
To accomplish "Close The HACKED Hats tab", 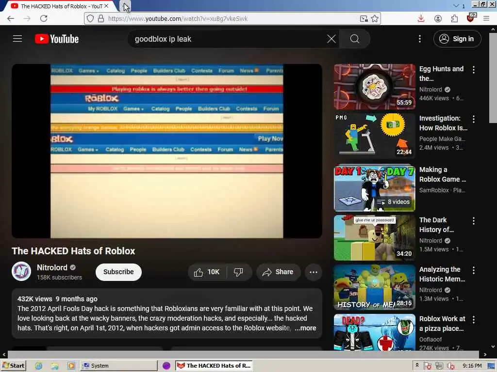I will tap(106, 6).
